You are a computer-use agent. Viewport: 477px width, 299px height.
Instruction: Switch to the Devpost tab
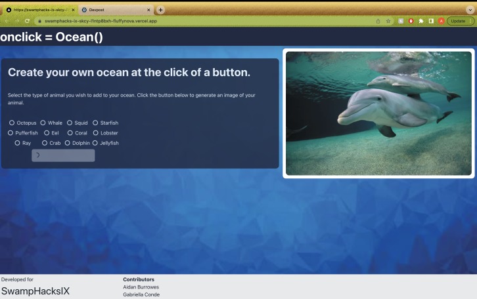click(116, 10)
